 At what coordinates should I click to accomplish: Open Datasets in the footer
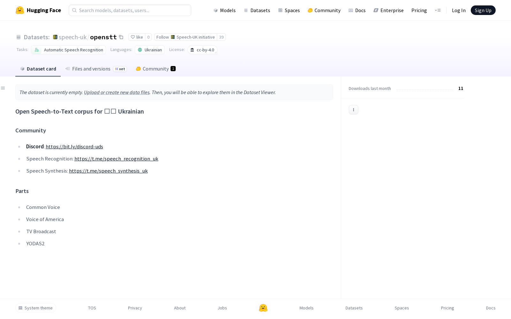[x=354, y=308]
